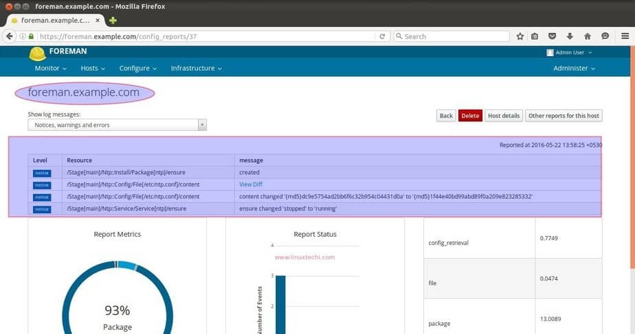The width and height of the screenshot is (635, 334).
Task: Click the Reported at timestamp text
Action: click(x=550, y=145)
